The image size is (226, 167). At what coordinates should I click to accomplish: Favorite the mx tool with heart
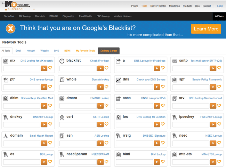(x=50, y=68)
